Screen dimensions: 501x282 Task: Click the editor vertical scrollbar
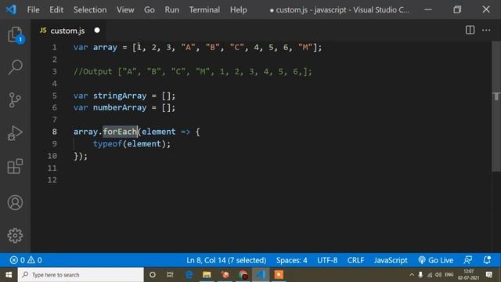(x=496, y=107)
